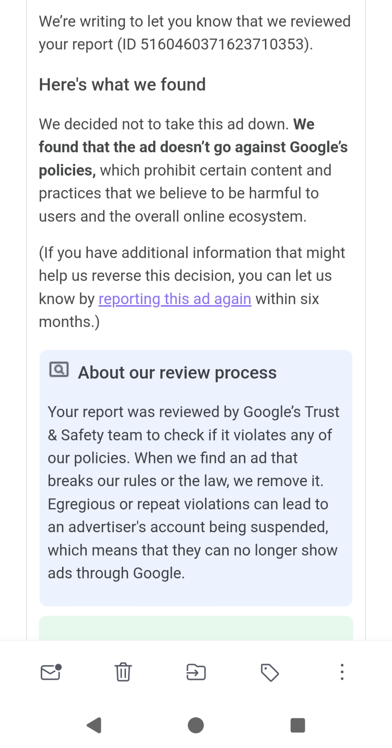Screen dimensions: 392x748
Task: Tap "We decided not to take this ad down"
Action: (x=164, y=124)
